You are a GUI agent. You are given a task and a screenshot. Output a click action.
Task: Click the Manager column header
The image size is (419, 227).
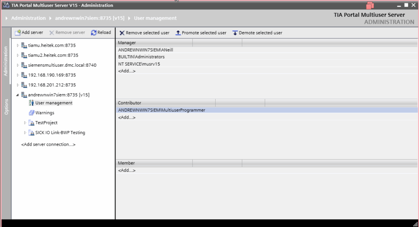[154, 43]
